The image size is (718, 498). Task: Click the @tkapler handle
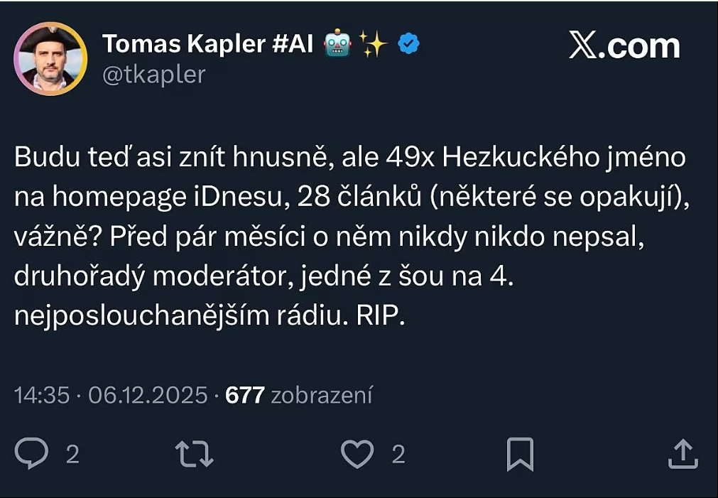(x=154, y=75)
